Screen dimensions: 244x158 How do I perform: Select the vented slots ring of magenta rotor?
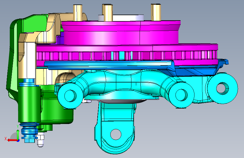127,56
